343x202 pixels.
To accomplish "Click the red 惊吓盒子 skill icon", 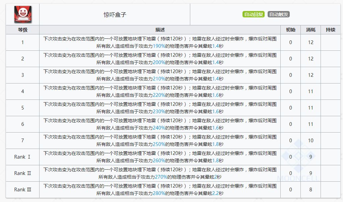I will coord(23,14).
